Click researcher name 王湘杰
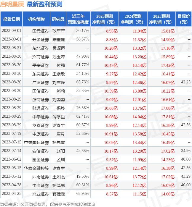192x207 pixels. click(59, 177)
